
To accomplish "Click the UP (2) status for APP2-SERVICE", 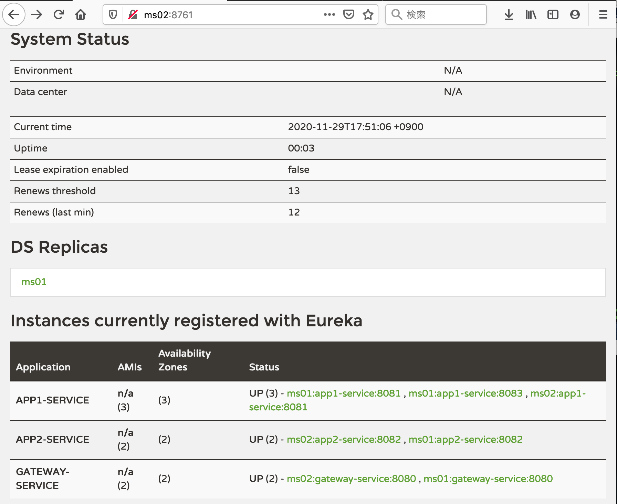I will coord(263,439).
